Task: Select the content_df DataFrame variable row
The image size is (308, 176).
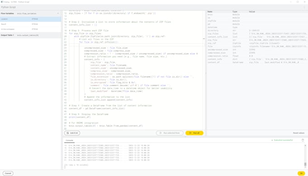Action: pyautogui.click(x=257, y=62)
